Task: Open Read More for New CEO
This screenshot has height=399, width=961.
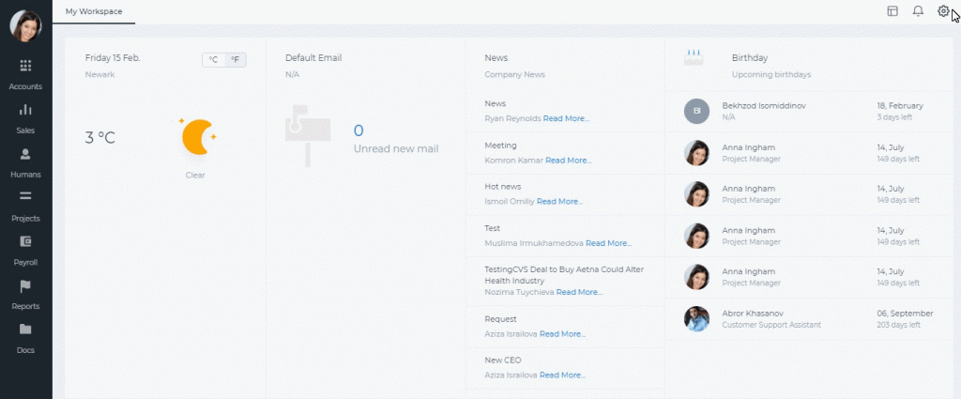Action: pos(563,376)
